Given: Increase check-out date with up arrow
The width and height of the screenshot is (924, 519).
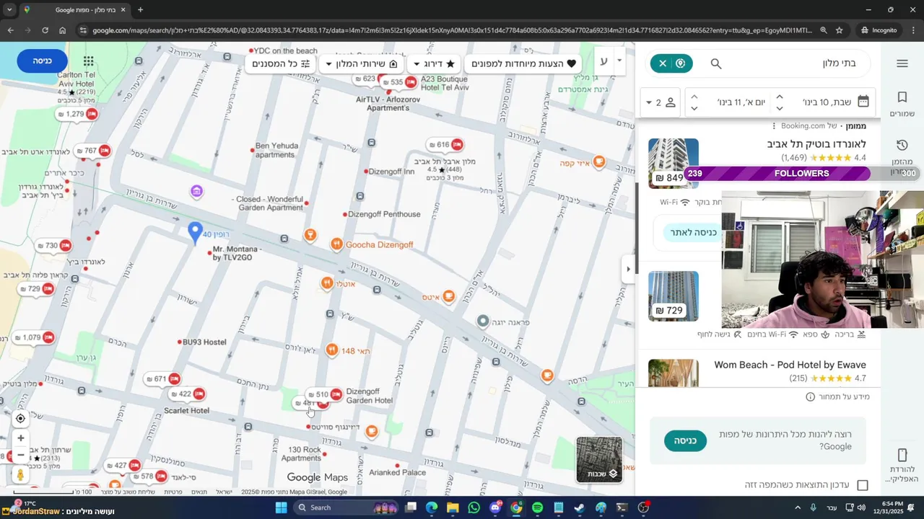Looking at the screenshot, I should (694, 97).
